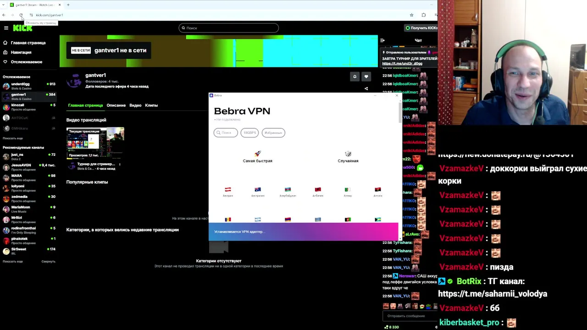This screenshot has height=330, width=587.
Task: Open MariaMoon recommended channel
Action: (28, 209)
